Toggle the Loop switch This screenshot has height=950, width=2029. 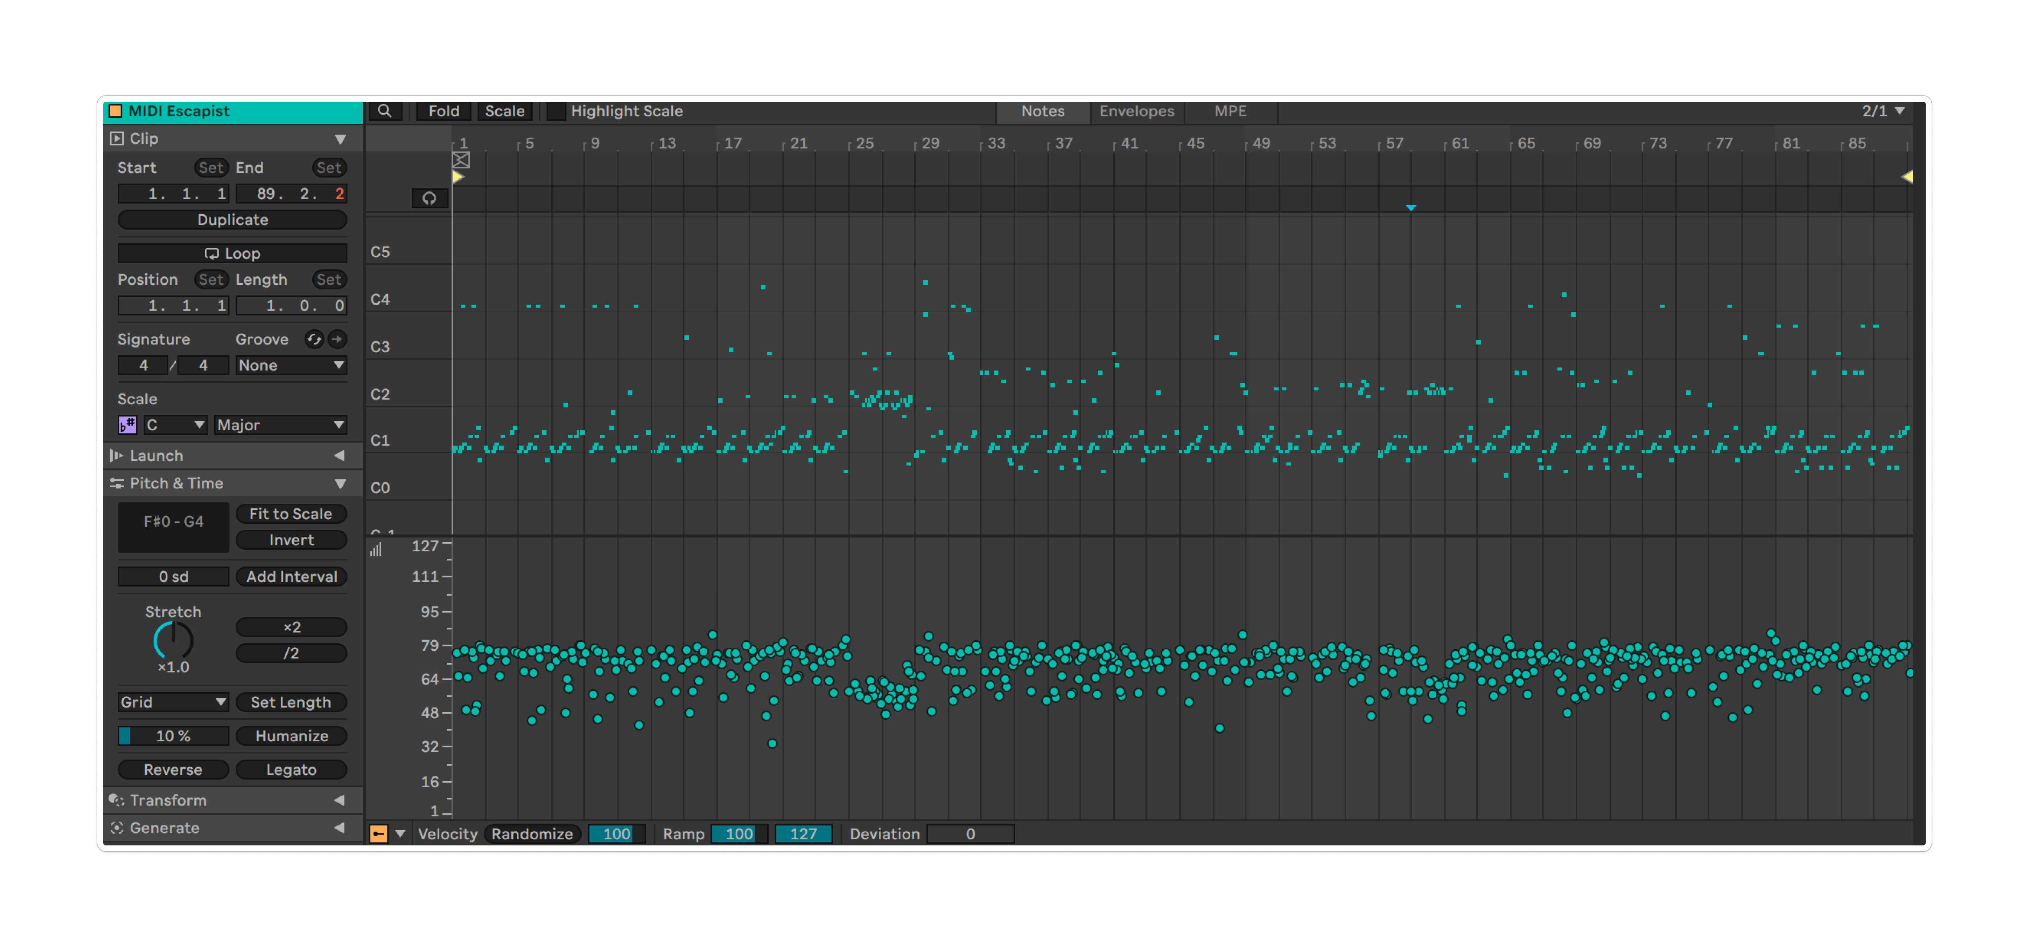click(232, 253)
